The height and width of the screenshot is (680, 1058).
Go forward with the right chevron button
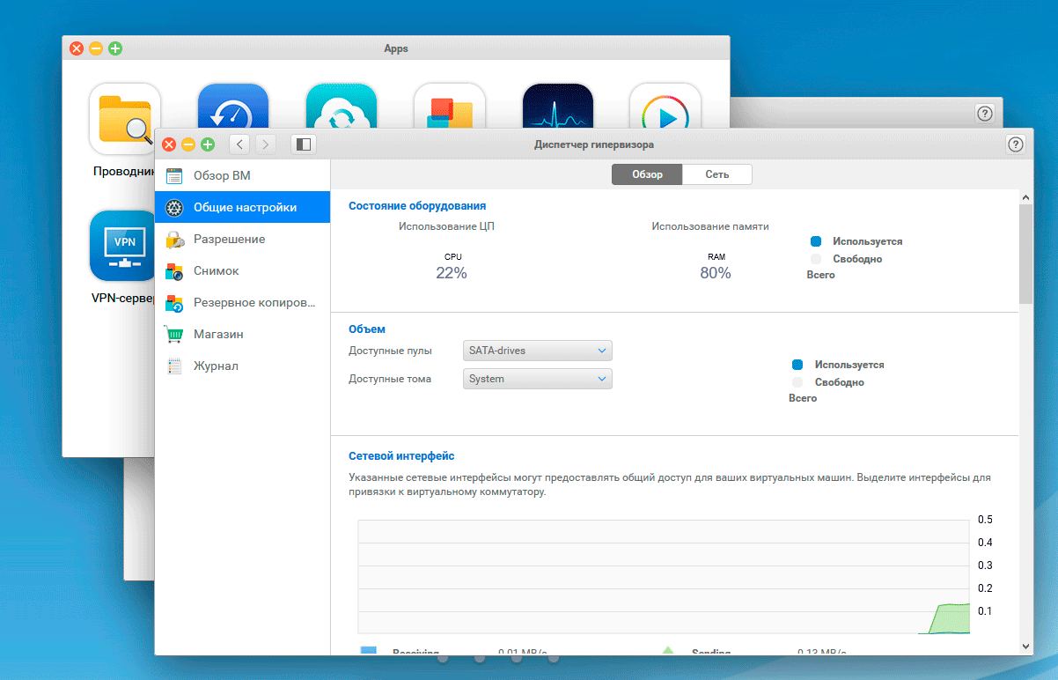(x=266, y=144)
